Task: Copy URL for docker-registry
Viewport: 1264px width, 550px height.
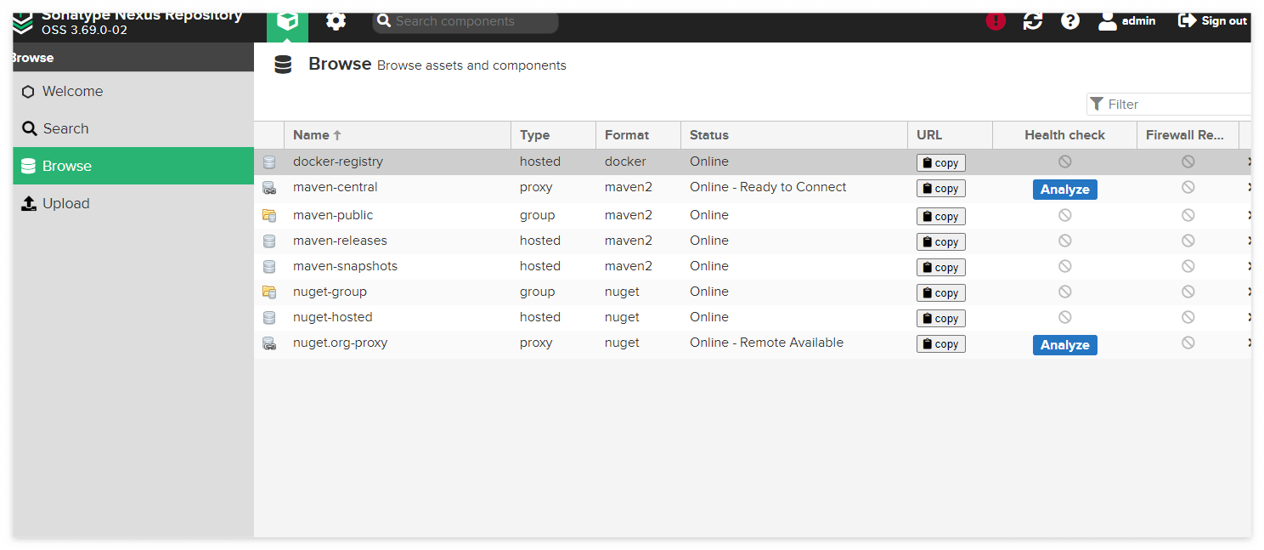Action: [x=941, y=163]
